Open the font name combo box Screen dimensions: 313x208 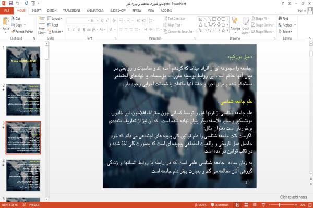78,20
